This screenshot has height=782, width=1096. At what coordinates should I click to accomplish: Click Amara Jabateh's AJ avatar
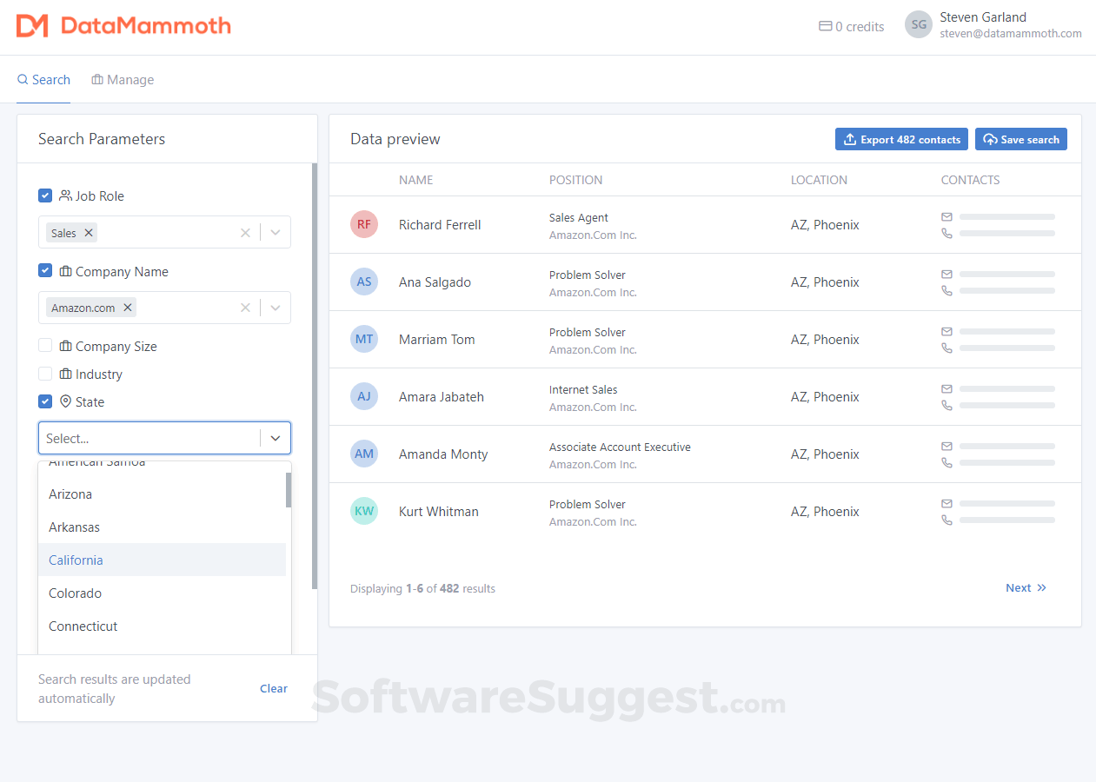(364, 396)
